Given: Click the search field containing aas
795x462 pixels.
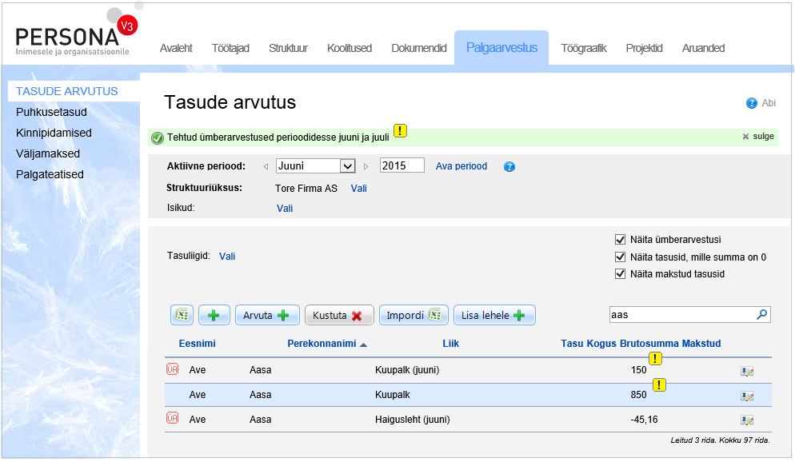Looking at the screenshot, I should point(680,315).
